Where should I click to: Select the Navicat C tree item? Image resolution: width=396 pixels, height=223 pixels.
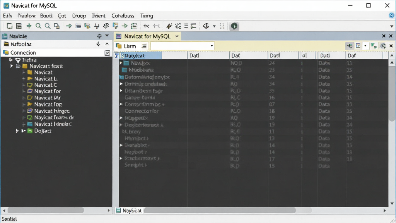(46, 85)
